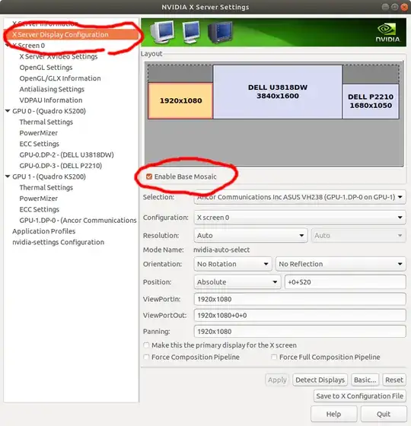Click the ViewPortIn input field
Image resolution: width=411 pixels, height=426 pixels.
click(x=300, y=299)
